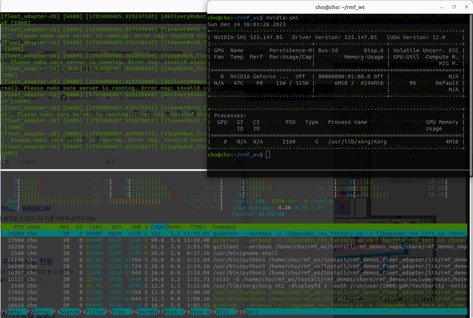The width and height of the screenshot is (473, 318).
Task: Select highlighted gzserver process PID 16260
Action: pyautogui.click(x=234, y=234)
